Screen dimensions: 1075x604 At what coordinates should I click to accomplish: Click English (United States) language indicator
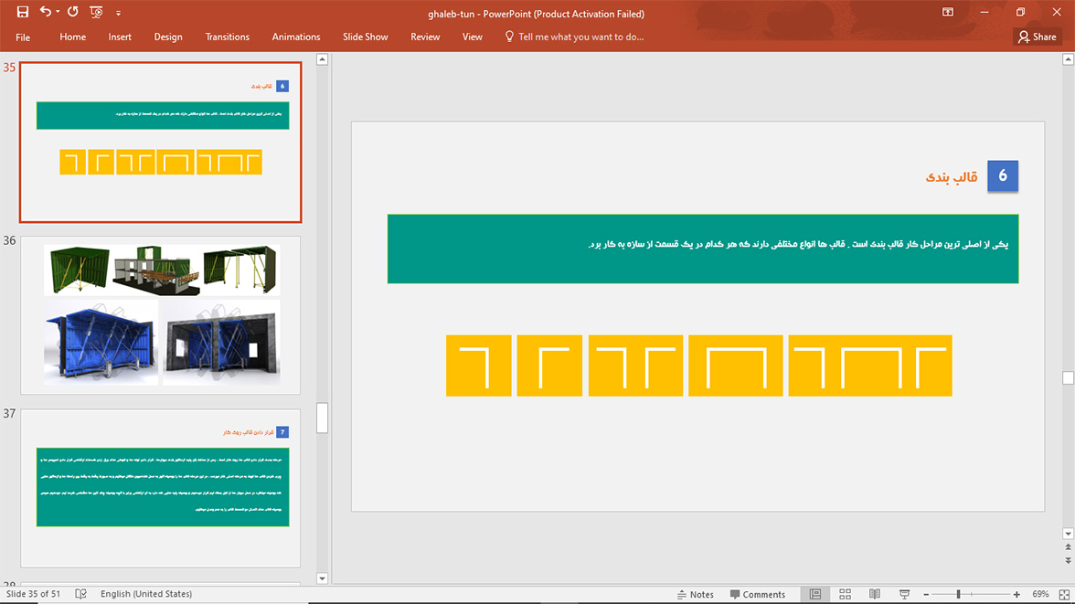[x=146, y=594]
